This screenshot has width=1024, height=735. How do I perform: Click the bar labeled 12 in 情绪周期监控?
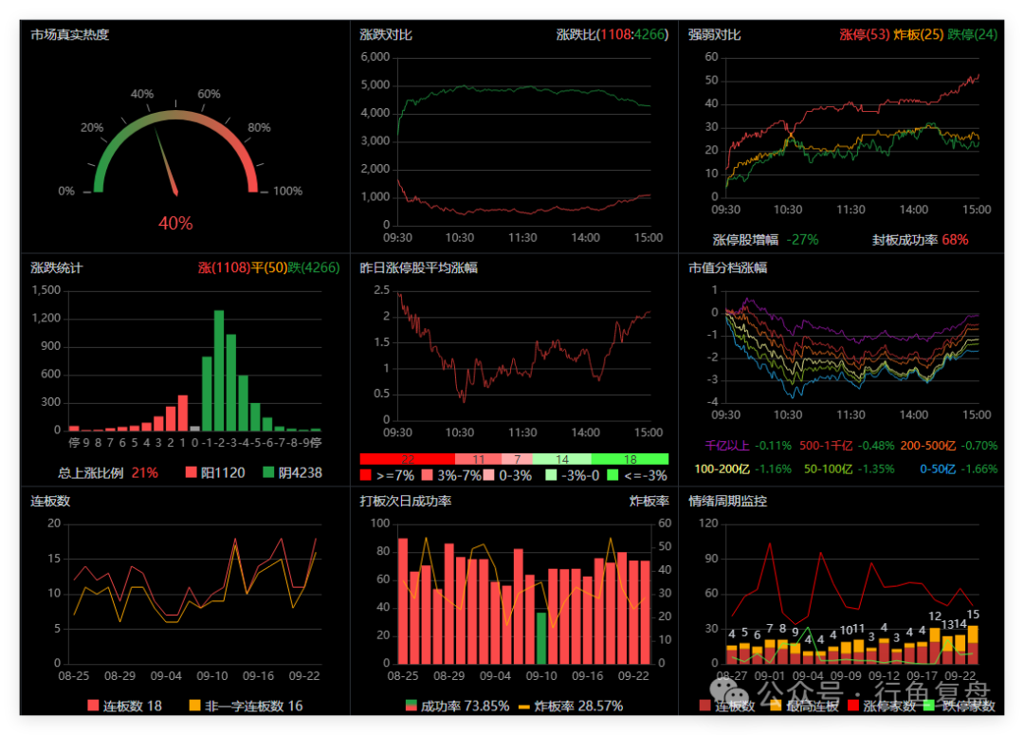point(935,646)
